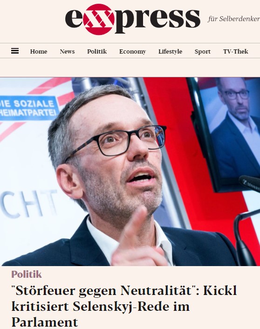Image resolution: width=260 pixels, height=329 pixels.
Task: Select Politik in the navigation bar
Action: tap(97, 51)
